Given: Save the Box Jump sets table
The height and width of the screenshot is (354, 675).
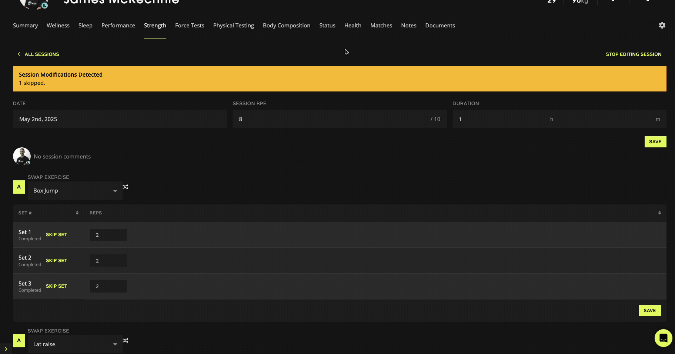Looking at the screenshot, I should point(649,311).
